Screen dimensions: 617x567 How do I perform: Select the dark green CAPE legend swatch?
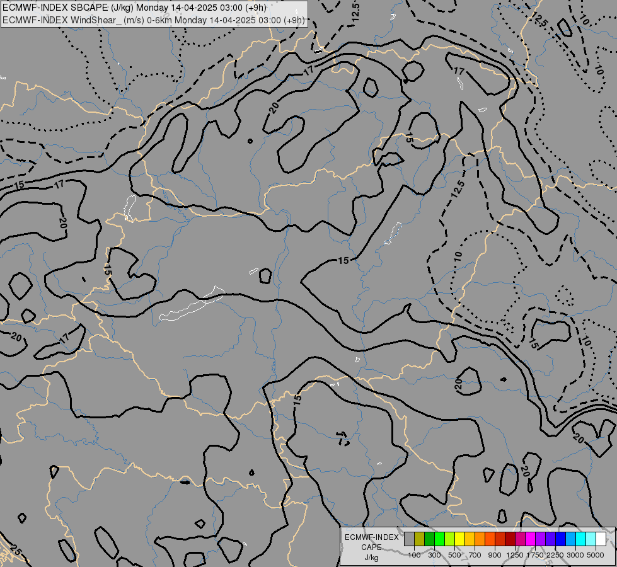(429, 539)
